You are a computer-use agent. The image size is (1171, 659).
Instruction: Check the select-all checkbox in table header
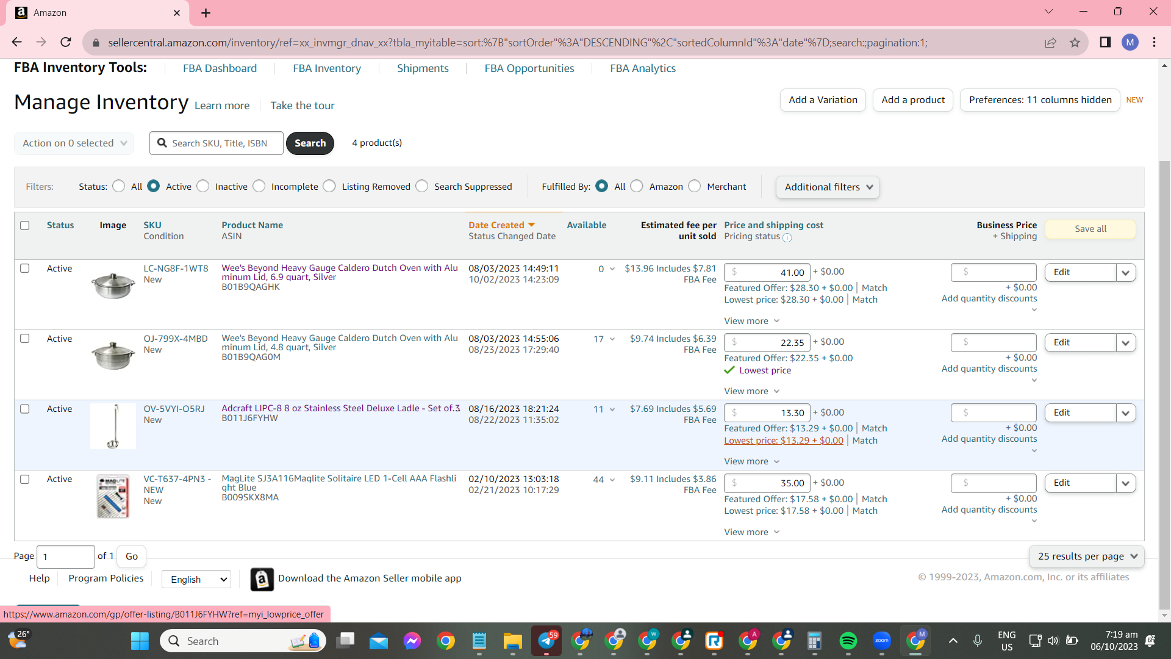[x=25, y=225]
